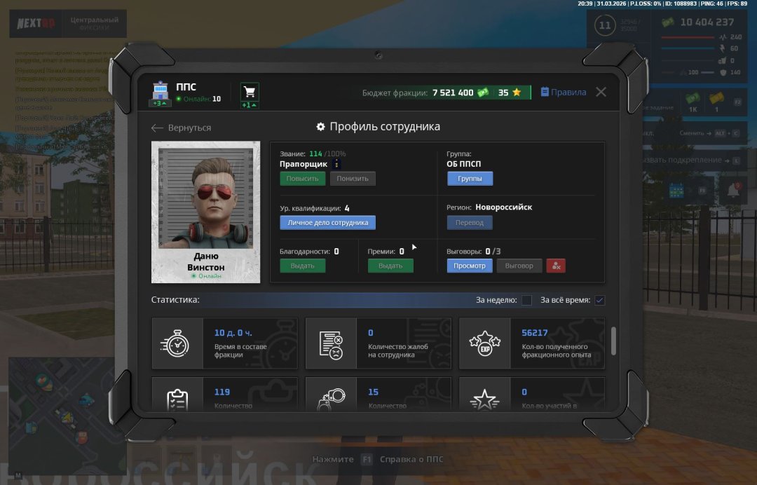Click the stopwatch time-in-faction icon
Viewport: 757px width, 485px height.
178,343
